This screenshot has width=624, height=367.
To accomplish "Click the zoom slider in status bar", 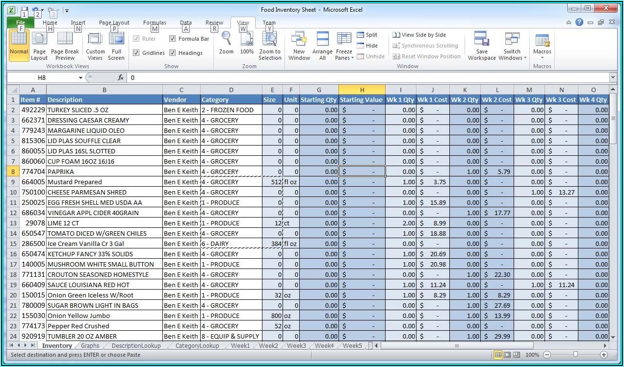I will (x=575, y=355).
